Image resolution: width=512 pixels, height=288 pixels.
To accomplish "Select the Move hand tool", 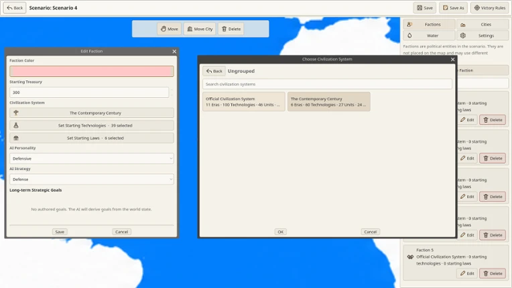I will click(x=169, y=29).
